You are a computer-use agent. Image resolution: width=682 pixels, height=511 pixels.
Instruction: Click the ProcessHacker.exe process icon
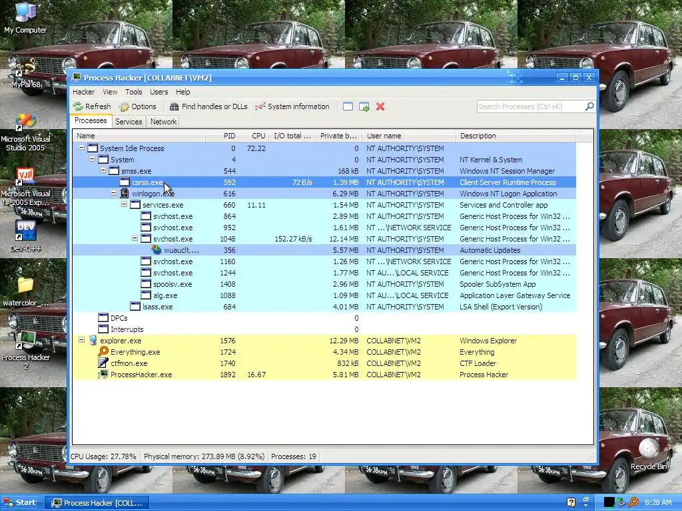point(103,374)
